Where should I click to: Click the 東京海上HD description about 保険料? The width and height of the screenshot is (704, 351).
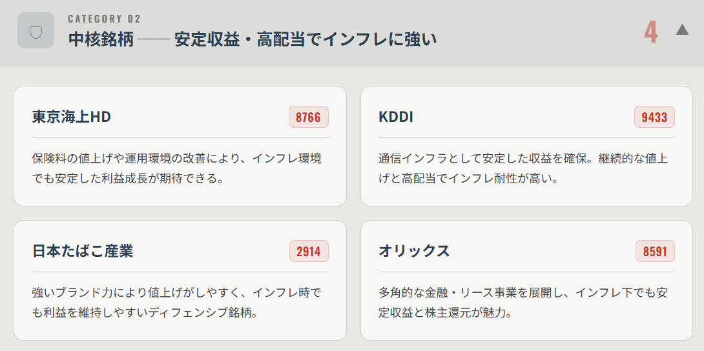click(176, 168)
